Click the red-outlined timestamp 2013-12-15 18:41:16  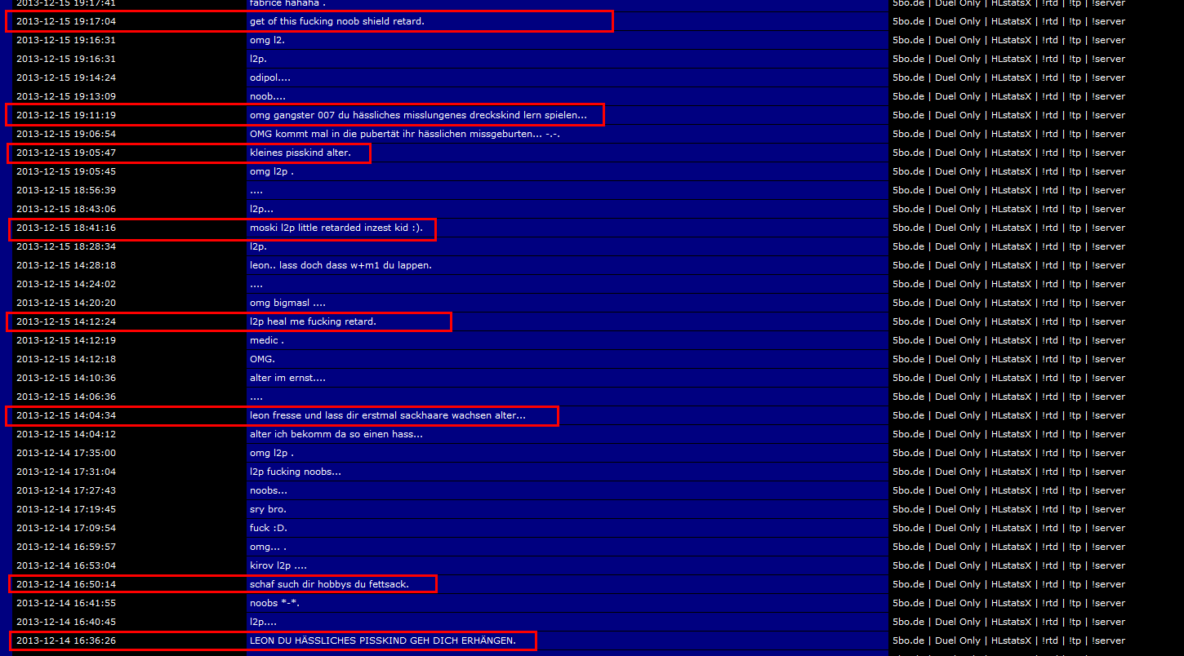click(x=66, y=228)
